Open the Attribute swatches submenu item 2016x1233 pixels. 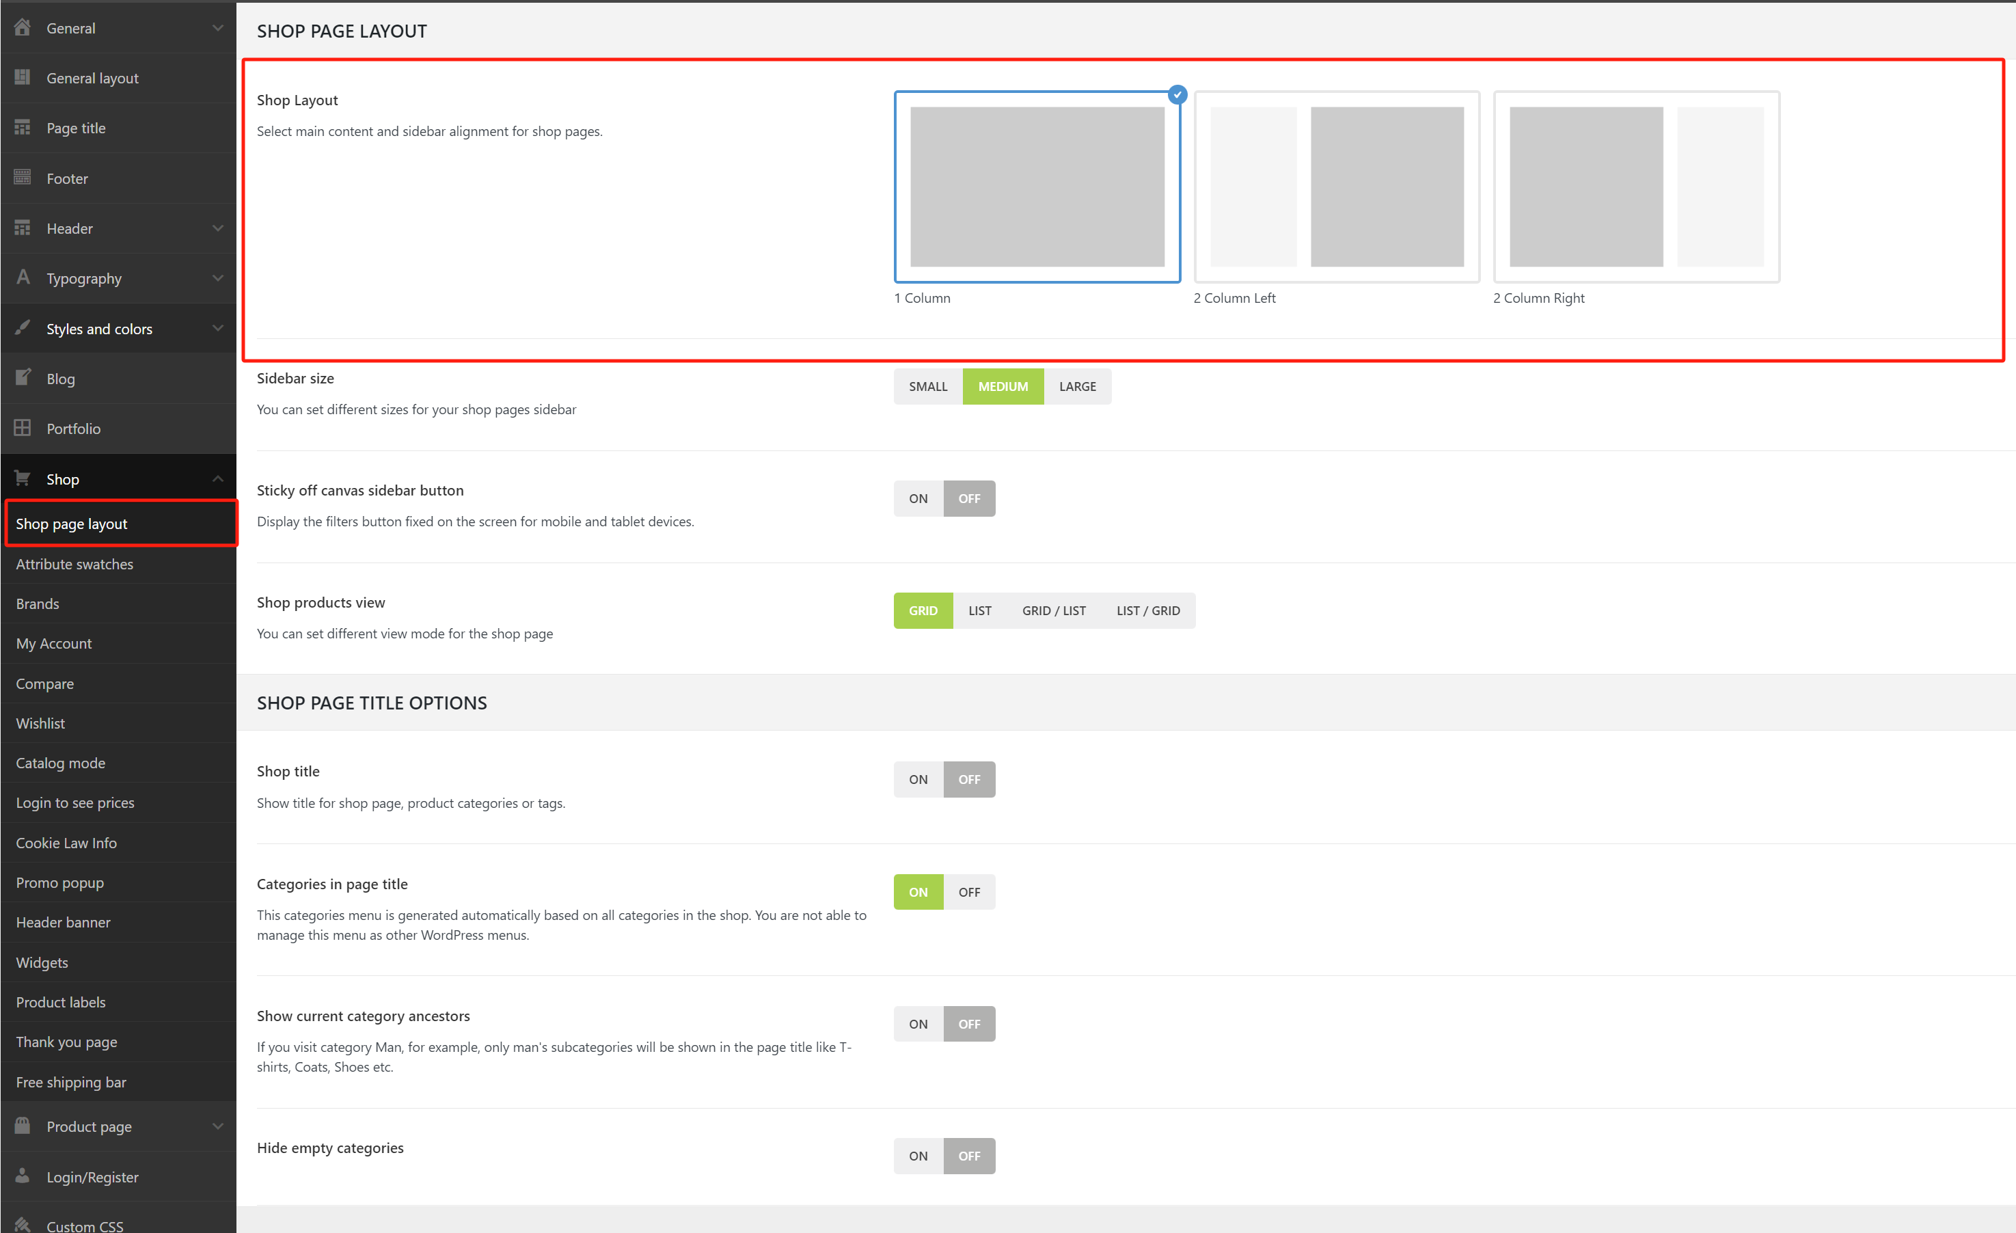[x=74, y=564]
